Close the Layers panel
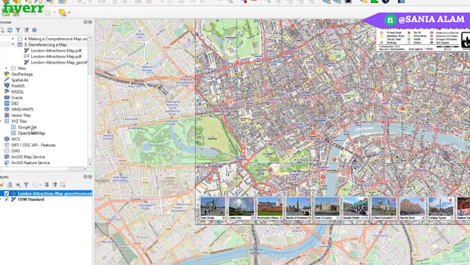470x265 pixels. 90,177
